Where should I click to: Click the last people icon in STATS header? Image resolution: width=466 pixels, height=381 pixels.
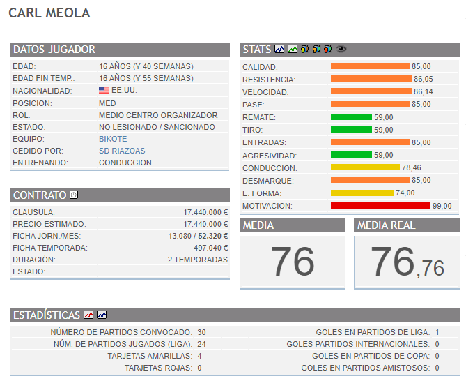327,50
